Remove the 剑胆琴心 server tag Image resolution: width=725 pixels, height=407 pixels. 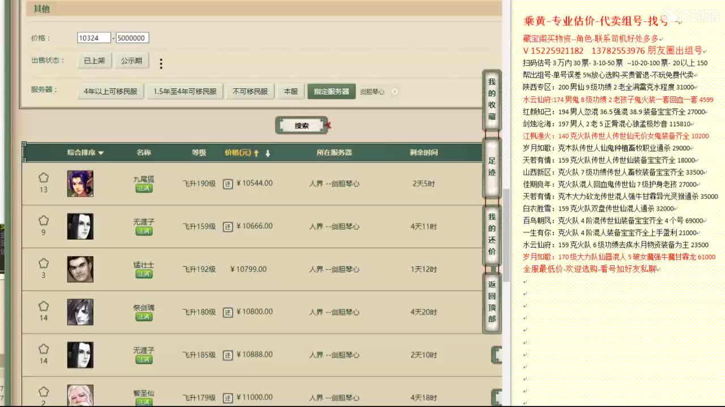(x=394, y=91)
